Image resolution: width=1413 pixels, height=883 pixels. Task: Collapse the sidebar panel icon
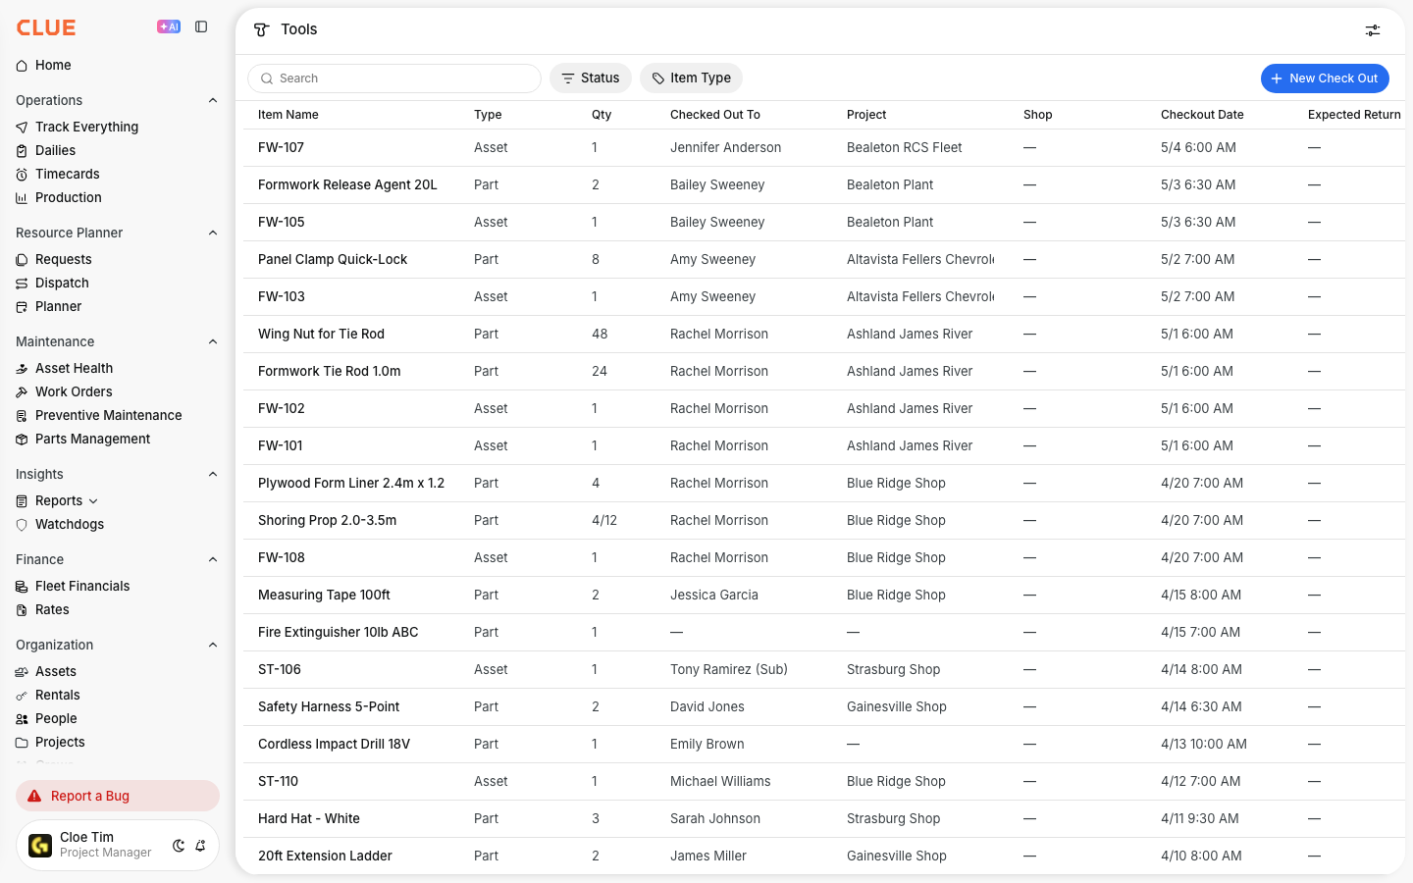201,27
